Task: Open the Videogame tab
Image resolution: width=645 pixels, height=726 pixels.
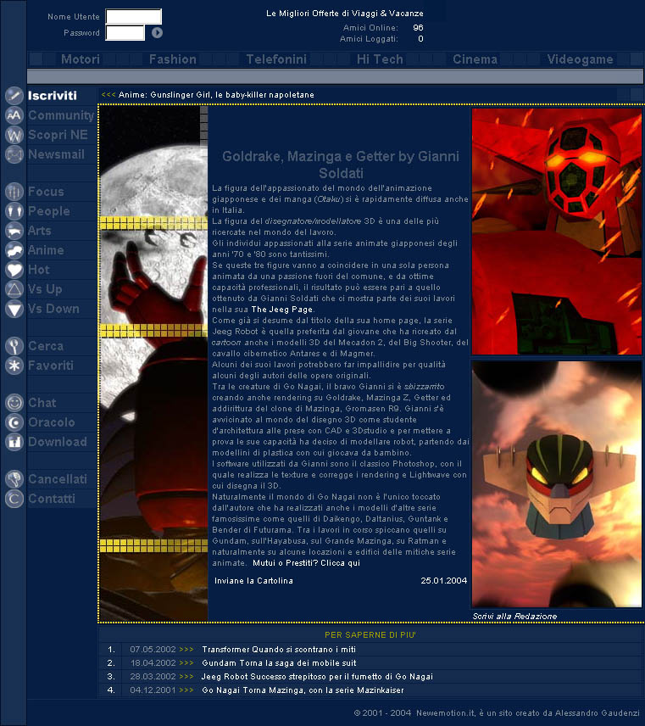Action: point(581,59)
